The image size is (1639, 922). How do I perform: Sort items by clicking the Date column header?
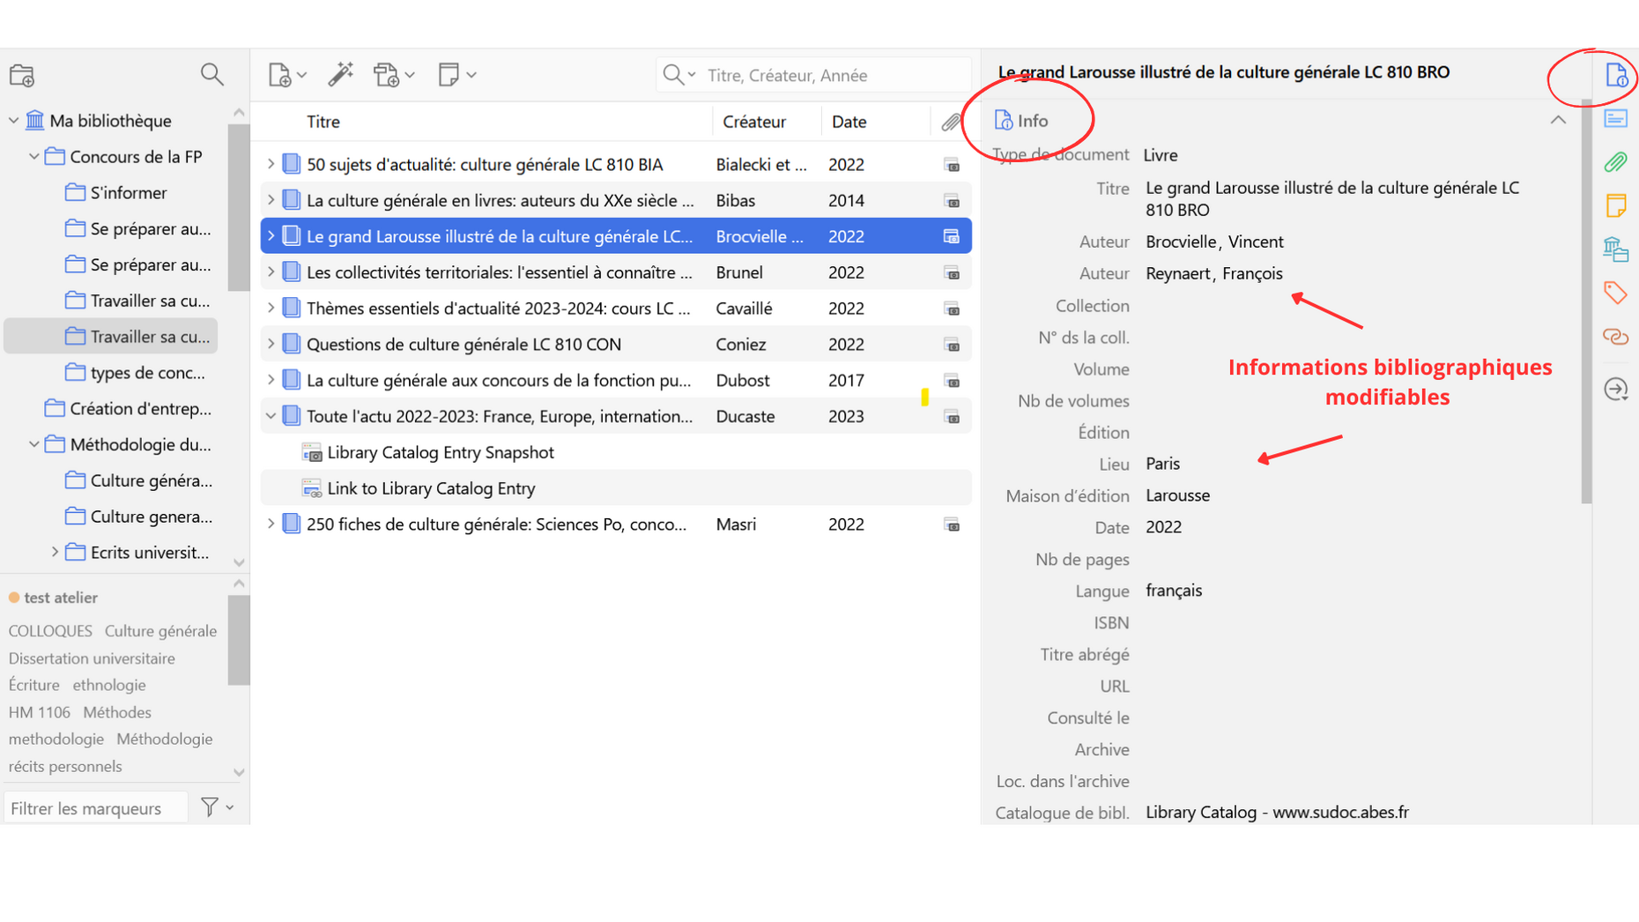point(849,121)
